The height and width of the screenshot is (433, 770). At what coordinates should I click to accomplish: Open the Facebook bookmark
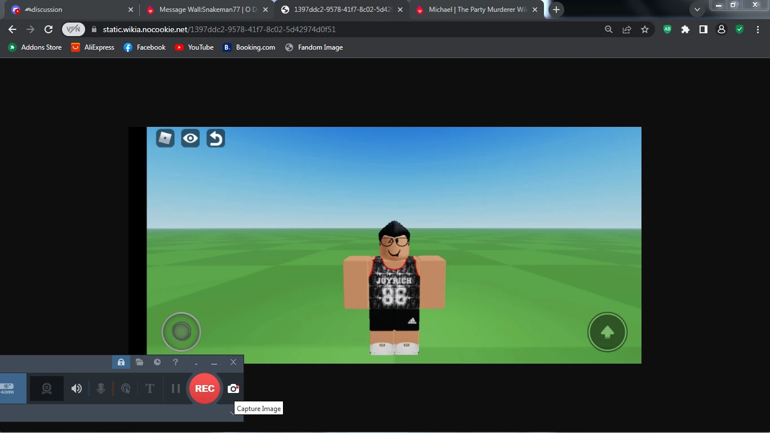tap(145, 47)
